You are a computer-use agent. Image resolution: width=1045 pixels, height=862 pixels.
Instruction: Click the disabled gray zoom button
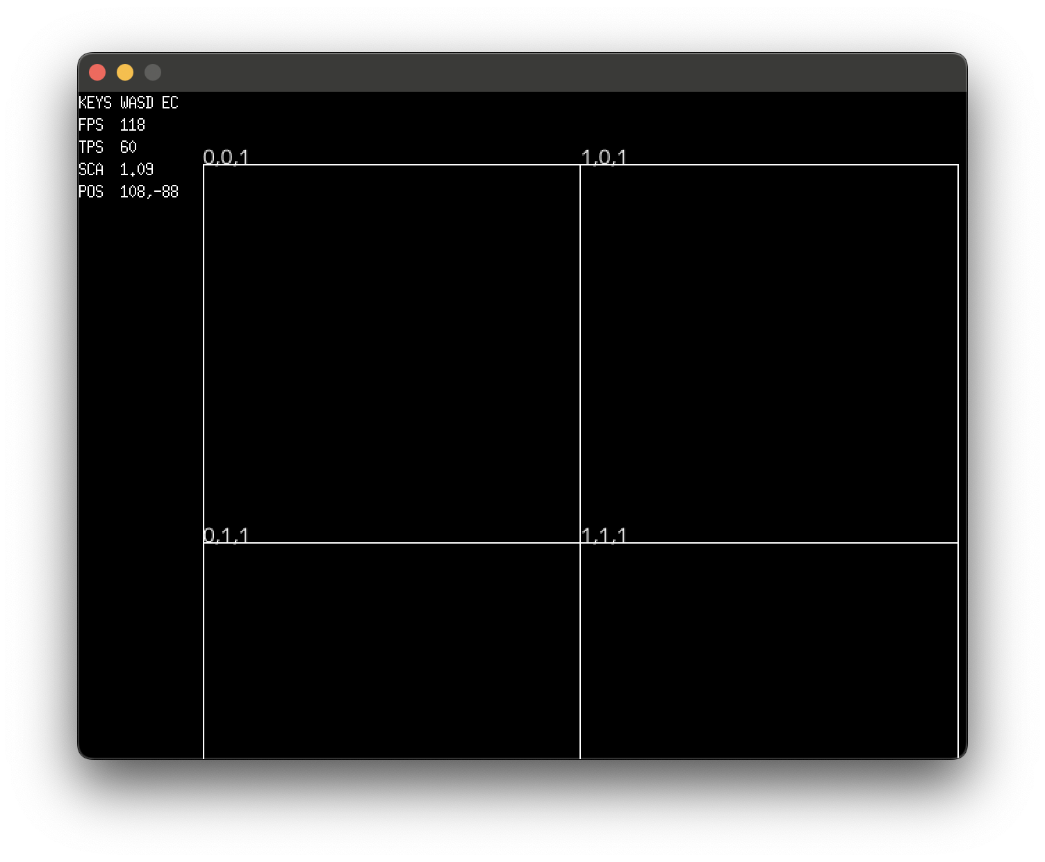point(153,72)
